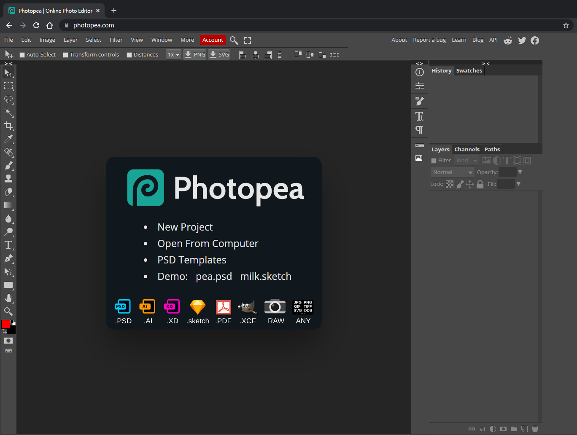
Task: Enable the Auto-Select checkbox
Action: (22, 55)
